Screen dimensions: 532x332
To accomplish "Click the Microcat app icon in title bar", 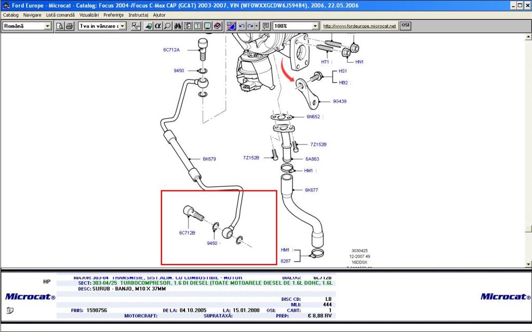I will 6,5.
